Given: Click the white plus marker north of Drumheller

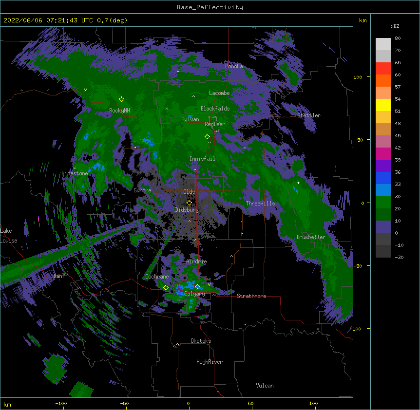Looking at the screenshot, I should 298,183.
